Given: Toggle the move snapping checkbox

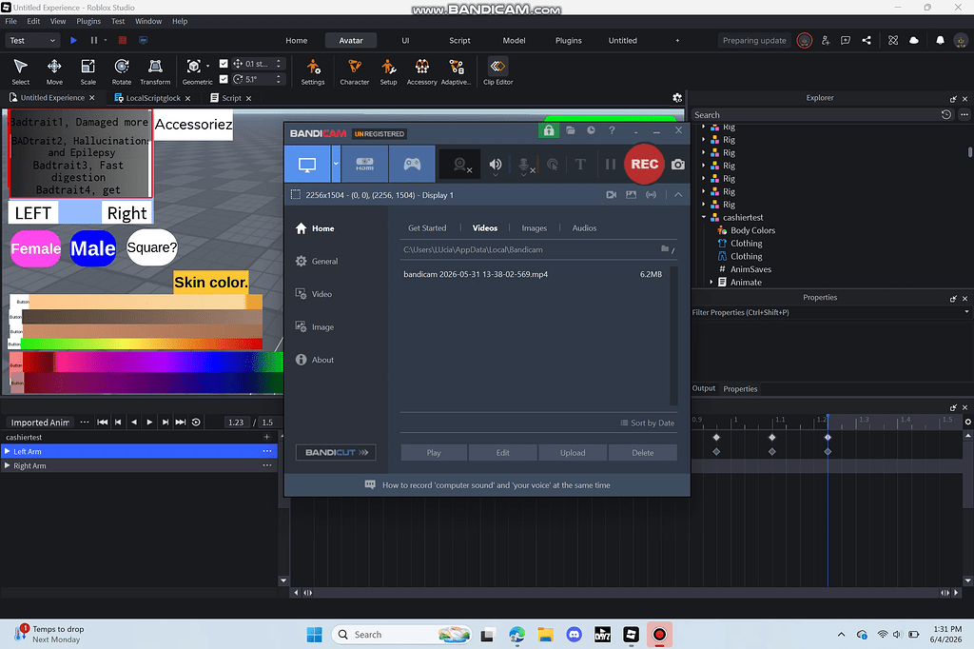Looking at the screenshot, I should pos(224,64).
